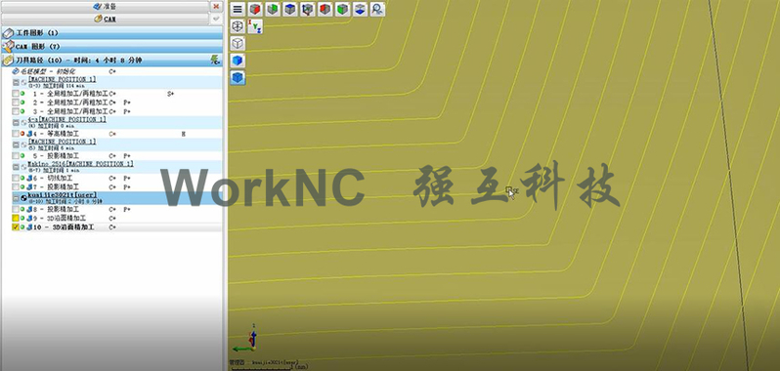Select the bottom view with blue plane

coord(360,9)
